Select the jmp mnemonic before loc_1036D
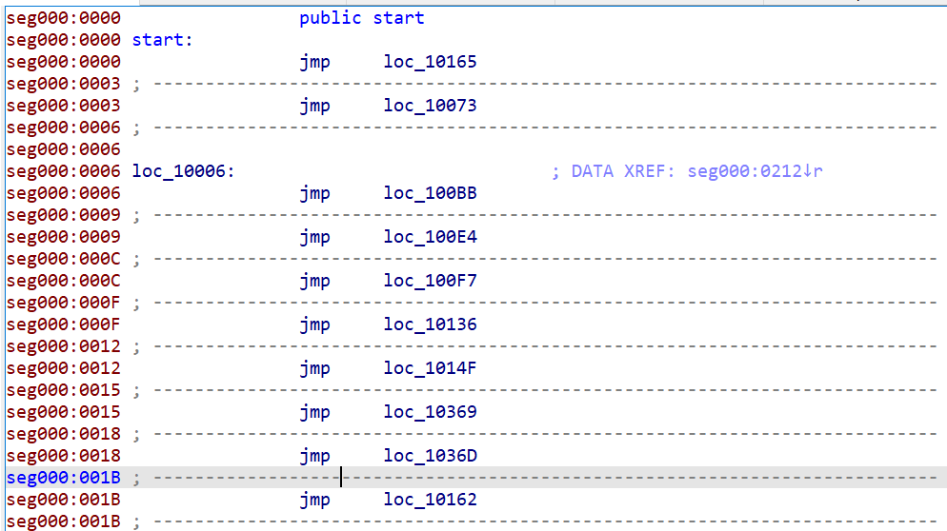This screenshot has width=947, height=531. tap(314, 456)
